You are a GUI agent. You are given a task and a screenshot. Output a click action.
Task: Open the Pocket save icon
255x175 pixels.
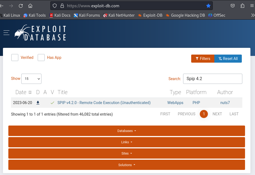[x=233, y=6]
